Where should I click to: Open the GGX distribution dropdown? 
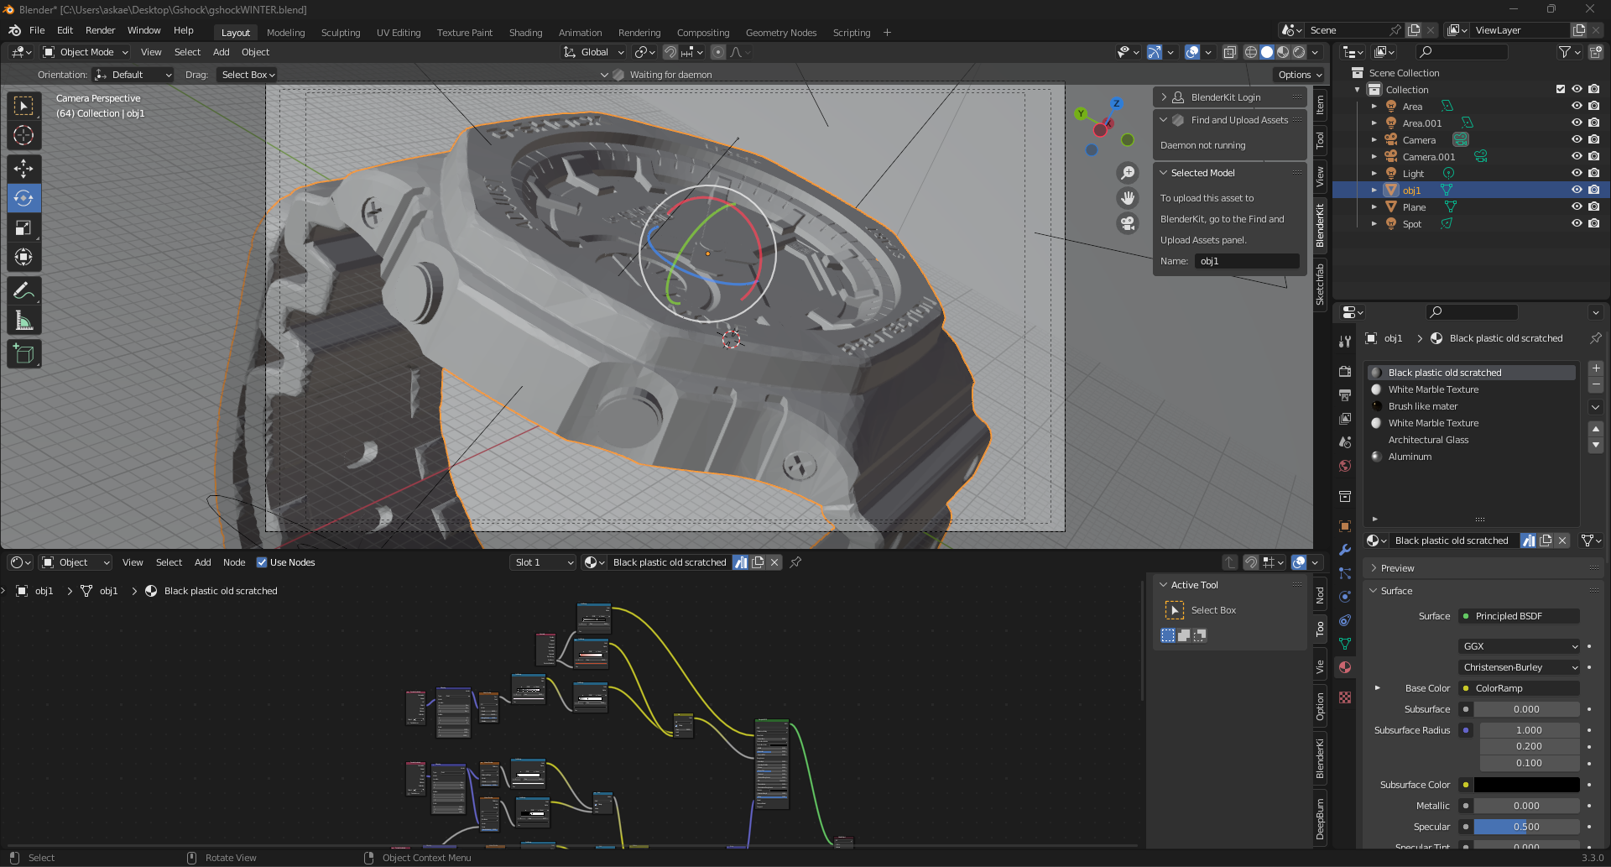click(x=1520, y=646)
